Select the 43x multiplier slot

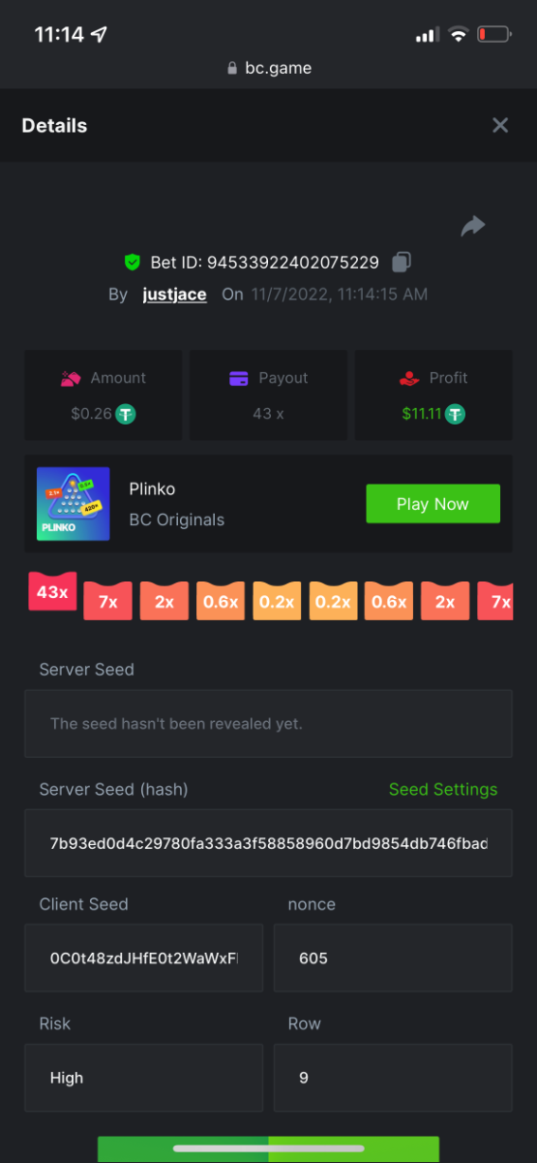point(52,592)
